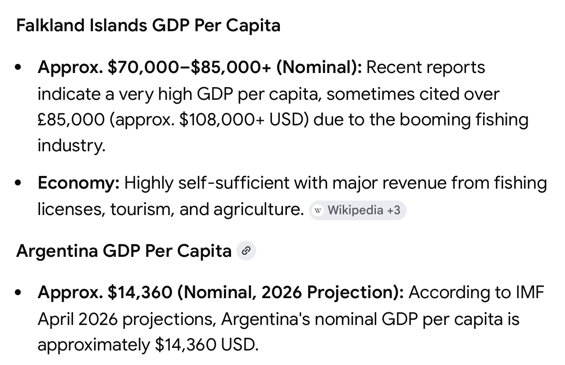Click the Argentina GDP Per Capita heading
This screenshot has height=365, width=565.
[124, 251]
